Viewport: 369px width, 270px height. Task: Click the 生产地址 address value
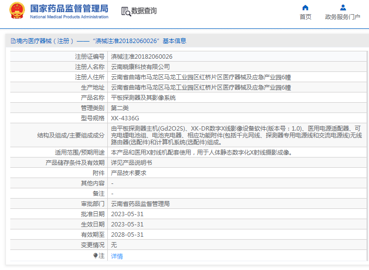click(201, 88)
